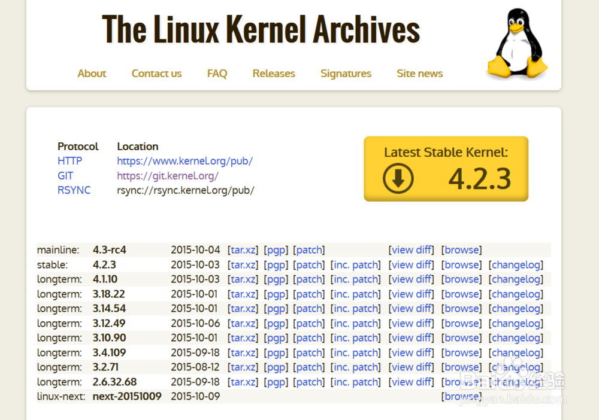Open changelog for stable 4.2.3
This screenshot has width=599, height=420.
(x=516, y=264)
